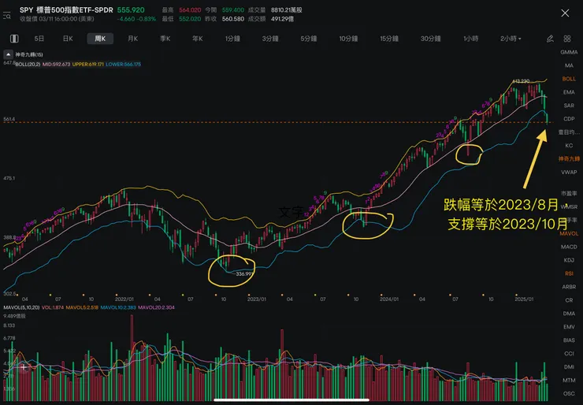The height and width of the screenshot is (405, 583).
Task: Enable the KC indicator
Action: pyautogui.click(x=569, y=146)
